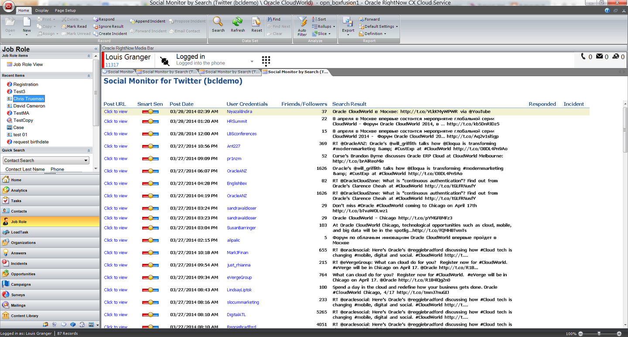This screenshot has height=337, width=628.
Task: Open user credentials link OracleANZ at 06:07 PM
Action: point(237,171)
